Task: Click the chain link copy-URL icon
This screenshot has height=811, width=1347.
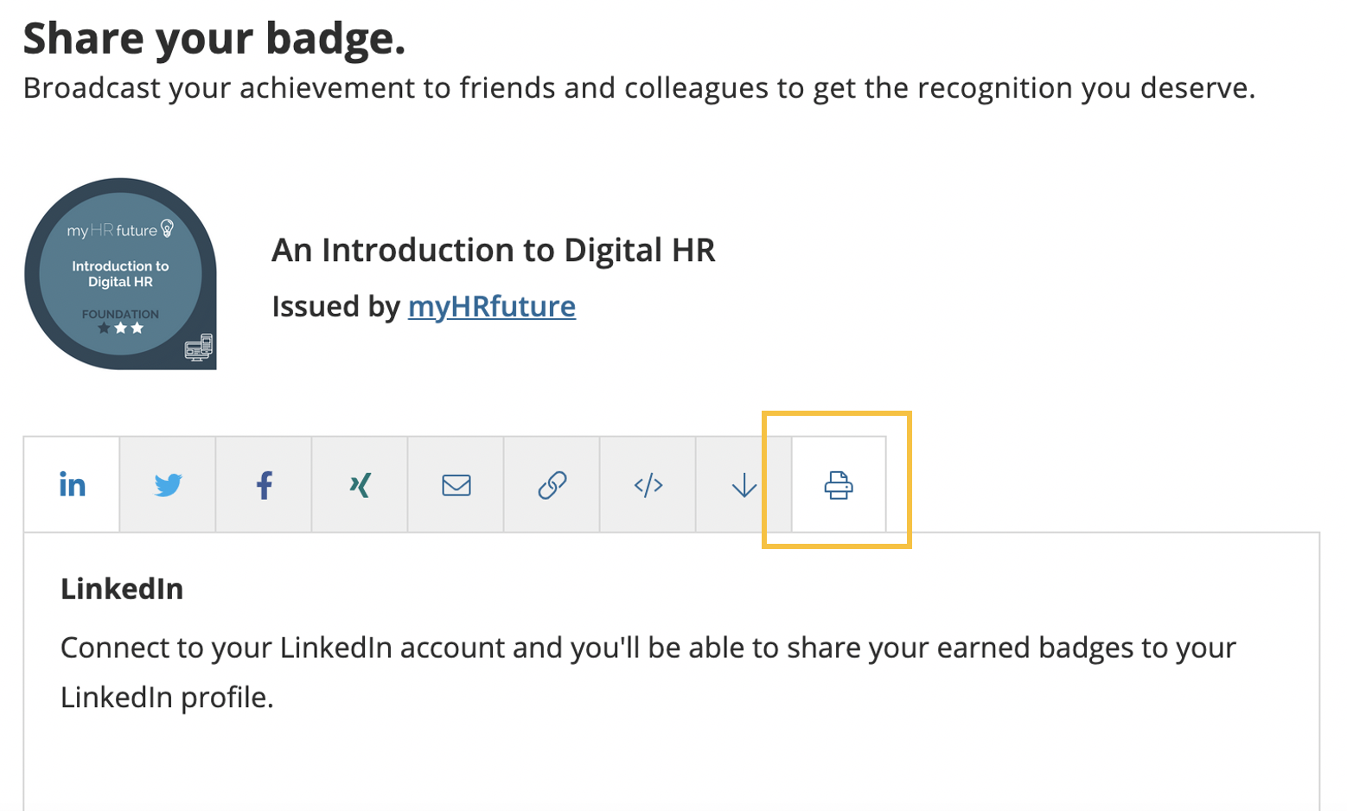Action: pyautogui.click(x=552, y=484)
